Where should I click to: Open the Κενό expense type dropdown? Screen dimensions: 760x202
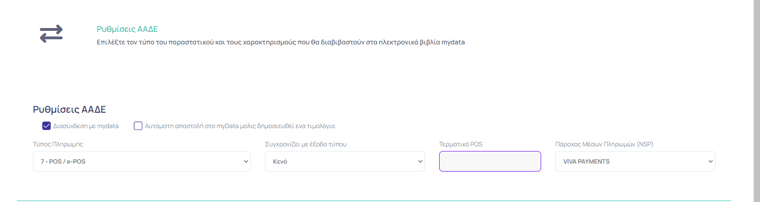pyautogui.click(x=345, y=161)
